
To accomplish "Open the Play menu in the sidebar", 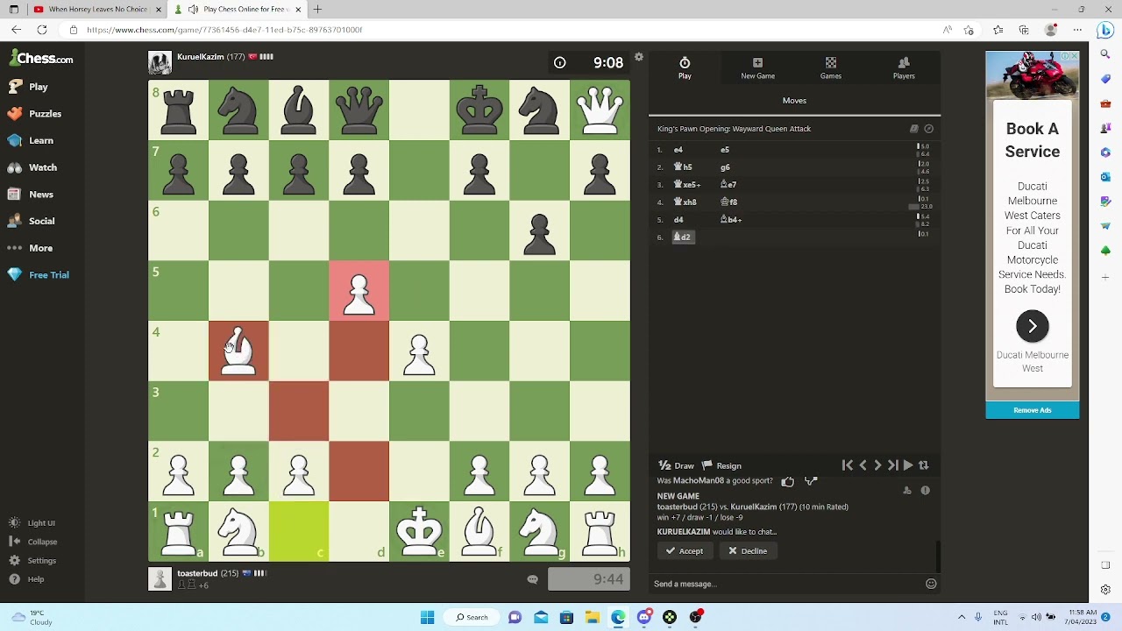I will pyautogui.click(x=27, y=87).
